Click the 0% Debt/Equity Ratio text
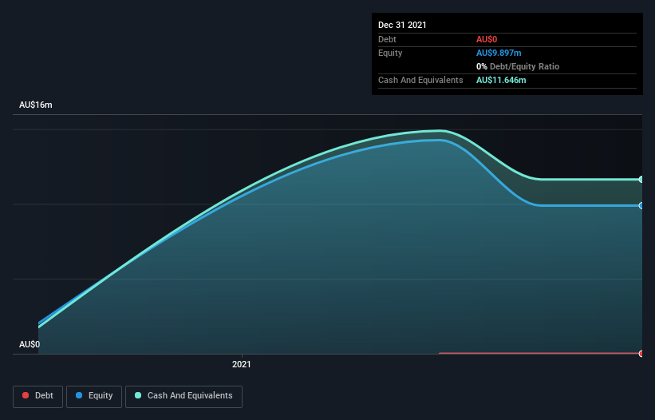 pyautogui.click(x=518, y=66)
